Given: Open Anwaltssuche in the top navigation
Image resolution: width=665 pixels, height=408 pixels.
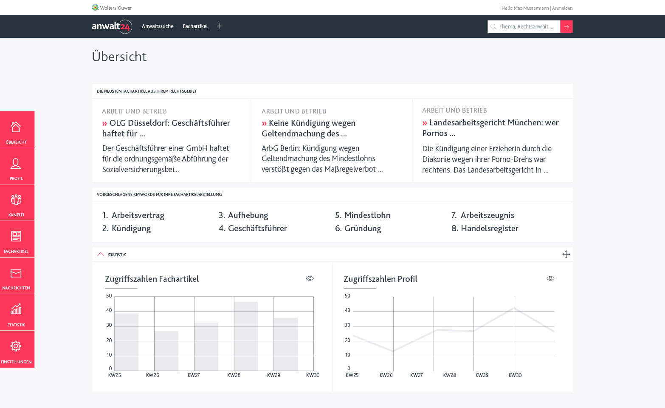Looking at the screenshot, I should 158,26.
